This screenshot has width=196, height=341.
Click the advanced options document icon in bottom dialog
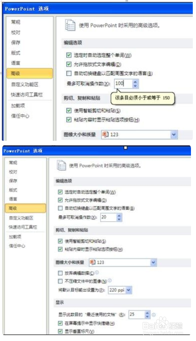[x=62, y=165]
